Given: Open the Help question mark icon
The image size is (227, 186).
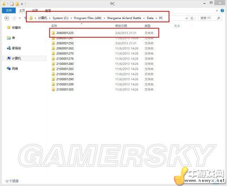Looking at the screenshot, I should click(222, 10).
